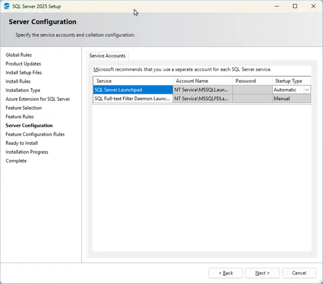Maximize the SQL Server Setup window
Image resolution: width=323 pixels, height=284 pixels.
(295, 6)
